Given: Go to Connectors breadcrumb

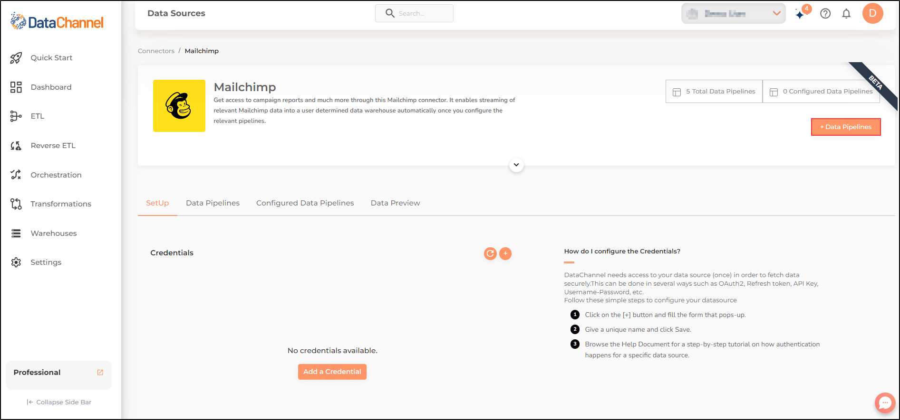Looking at the screenshot, I should pyautogui.click(x=156, y=51).
